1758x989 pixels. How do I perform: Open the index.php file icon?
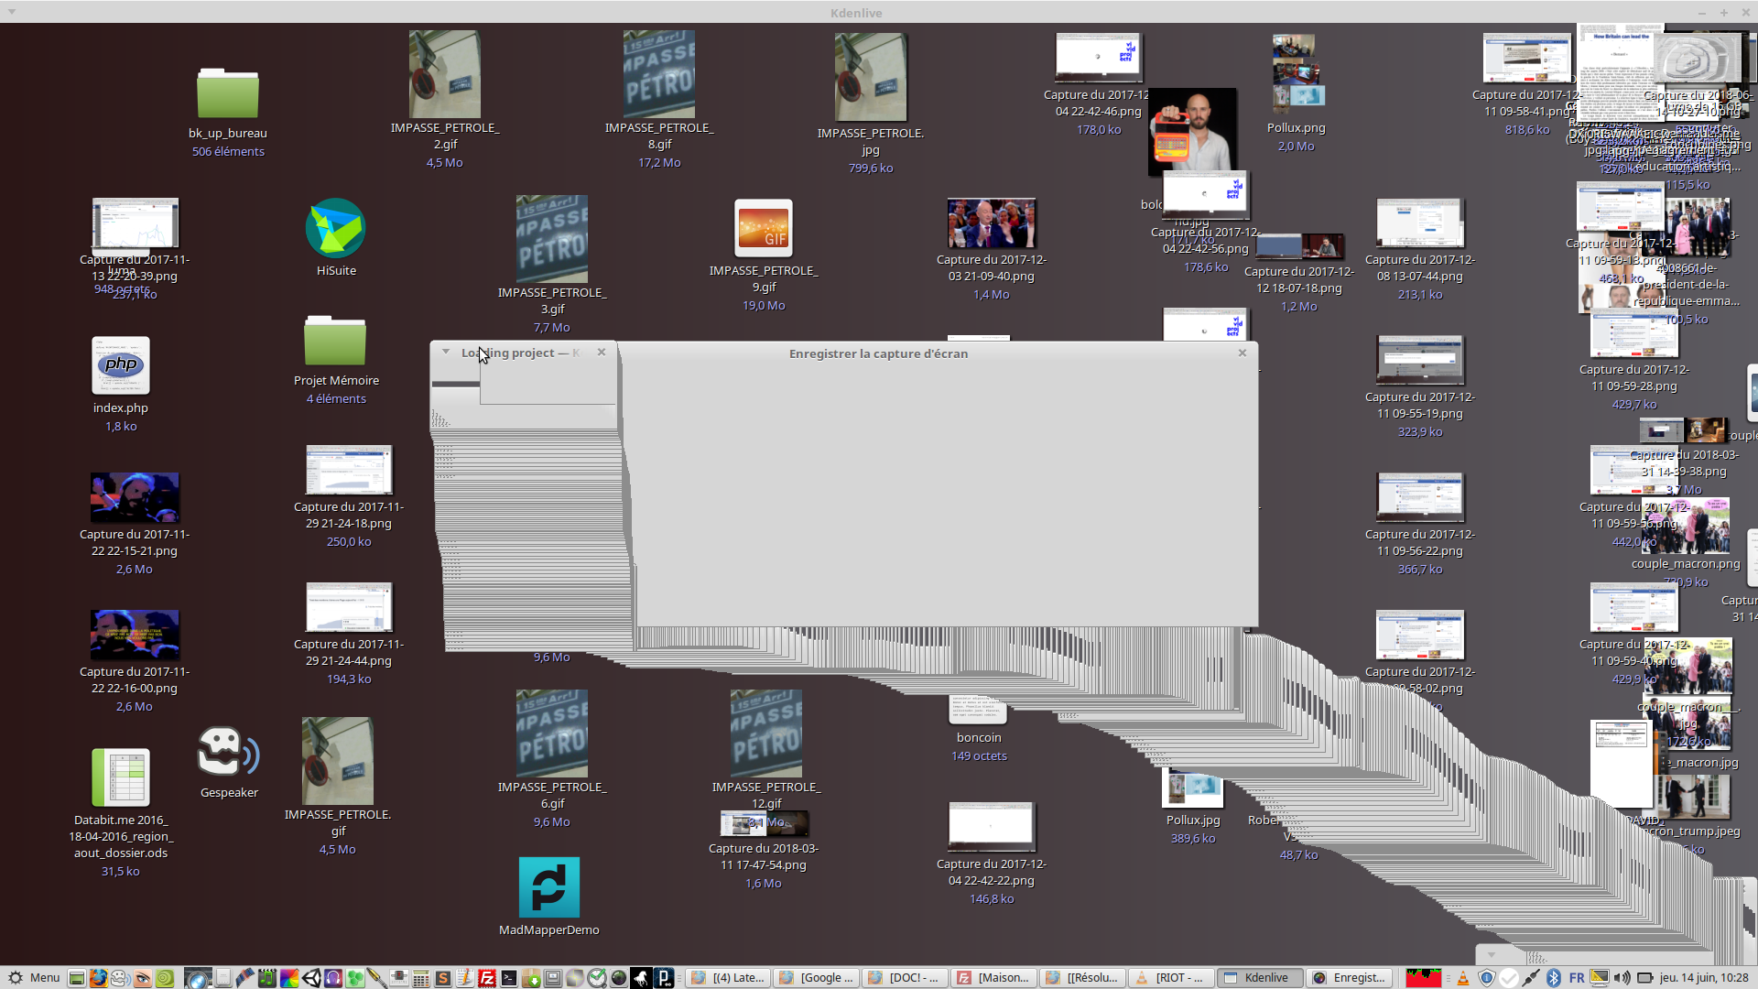120,365
